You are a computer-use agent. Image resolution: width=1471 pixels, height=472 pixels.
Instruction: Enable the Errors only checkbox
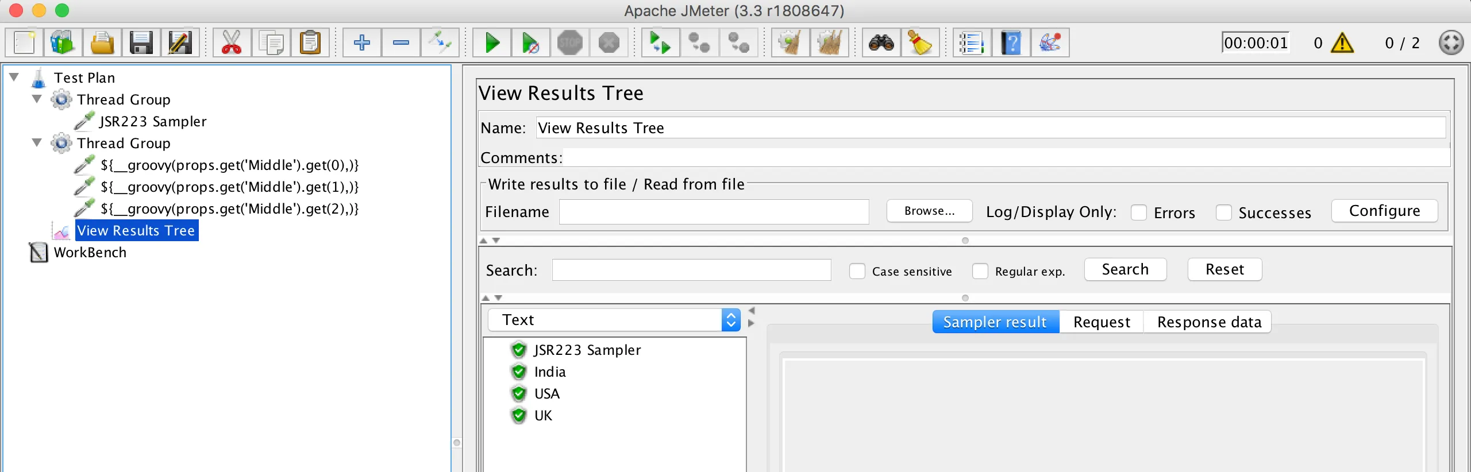(1139, 212)
